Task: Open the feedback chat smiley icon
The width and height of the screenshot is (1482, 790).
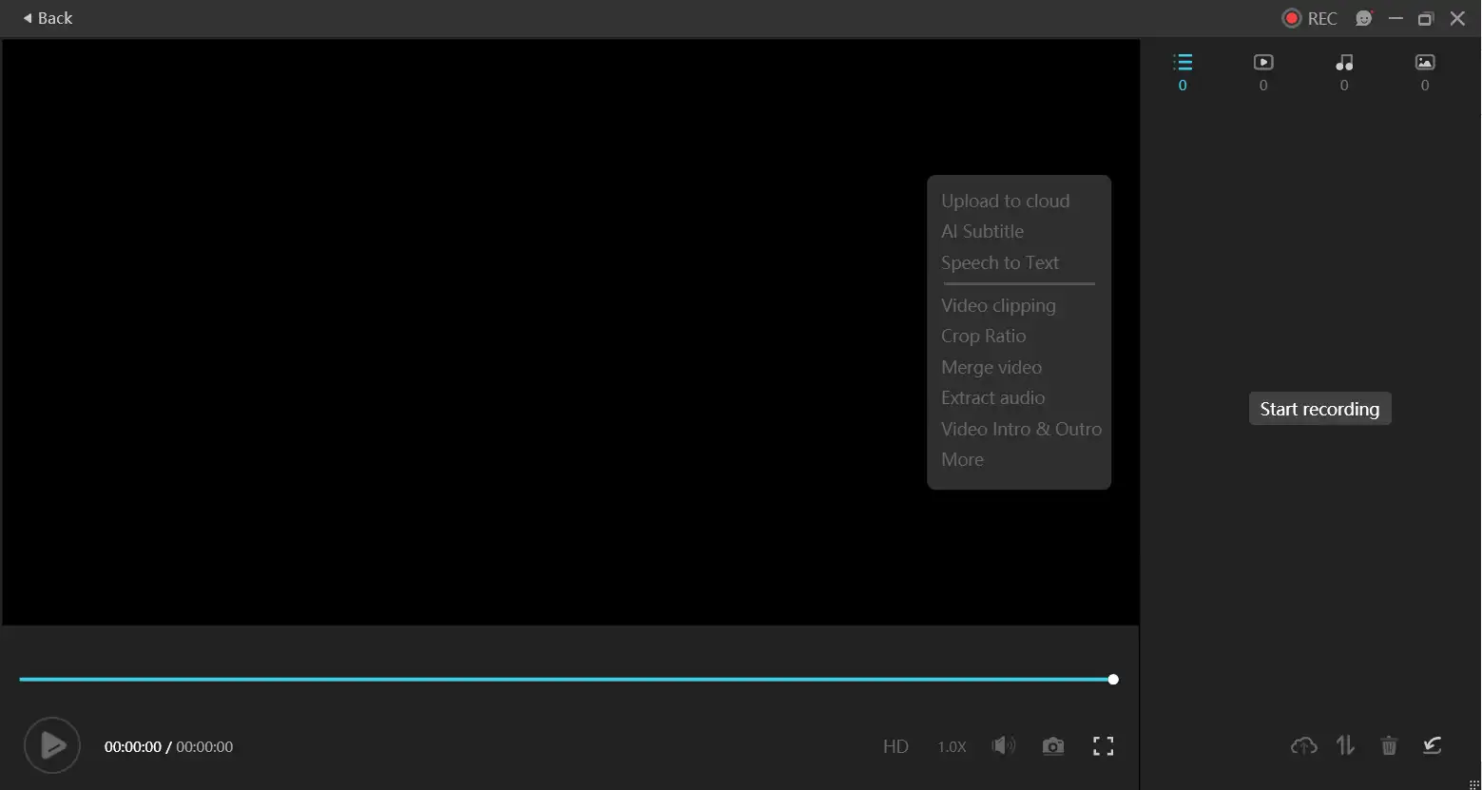Action: click(1364, 18)
